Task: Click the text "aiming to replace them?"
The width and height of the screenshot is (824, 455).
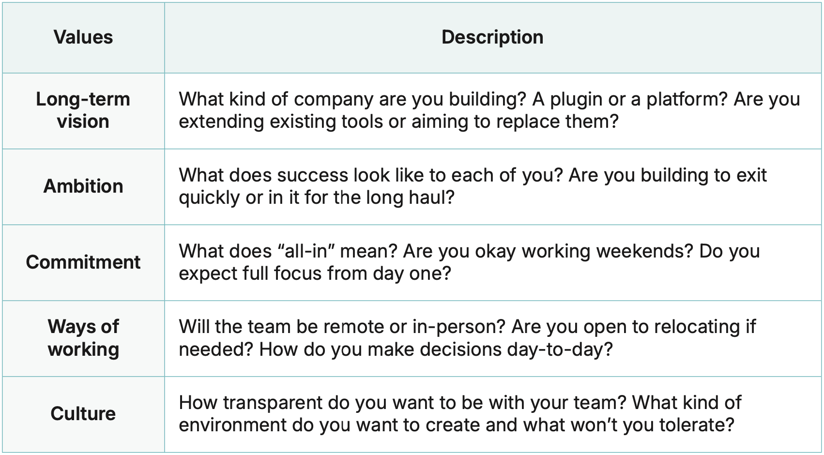Action: [x=515, y=121]
